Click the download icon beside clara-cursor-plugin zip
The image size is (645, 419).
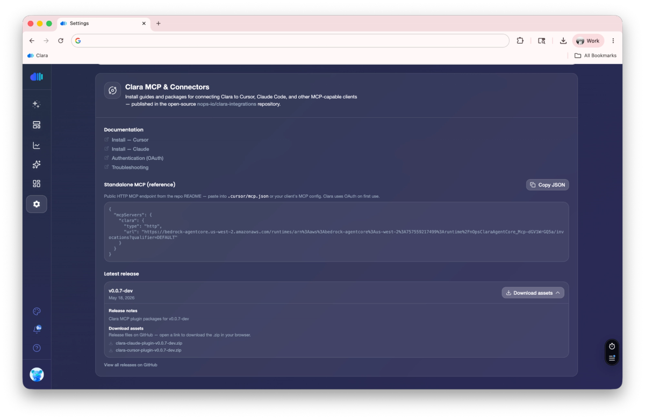tap(111, 350)
